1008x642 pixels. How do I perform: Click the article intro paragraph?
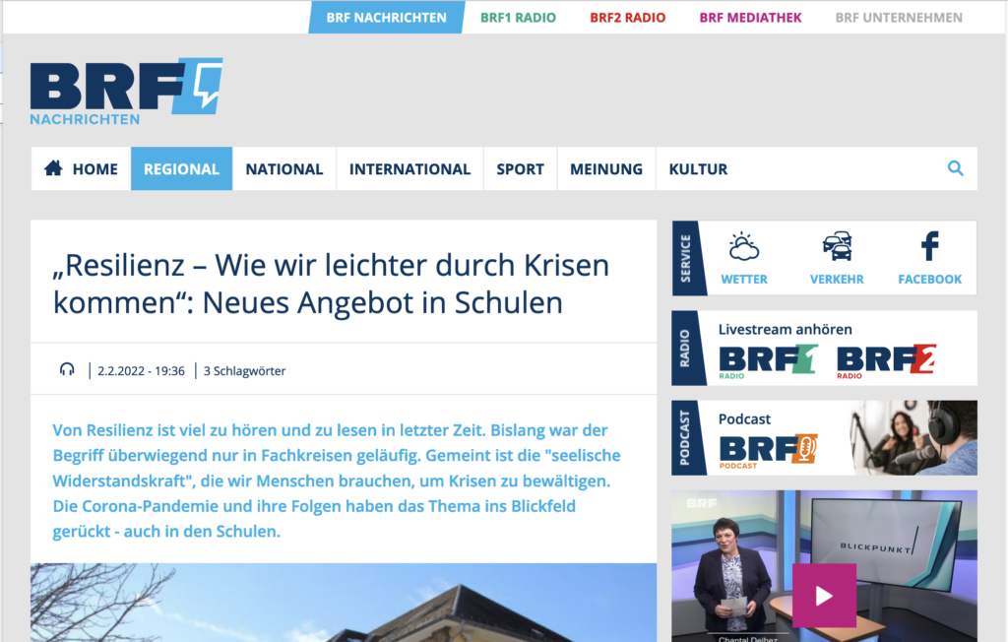tap(337, 481)
